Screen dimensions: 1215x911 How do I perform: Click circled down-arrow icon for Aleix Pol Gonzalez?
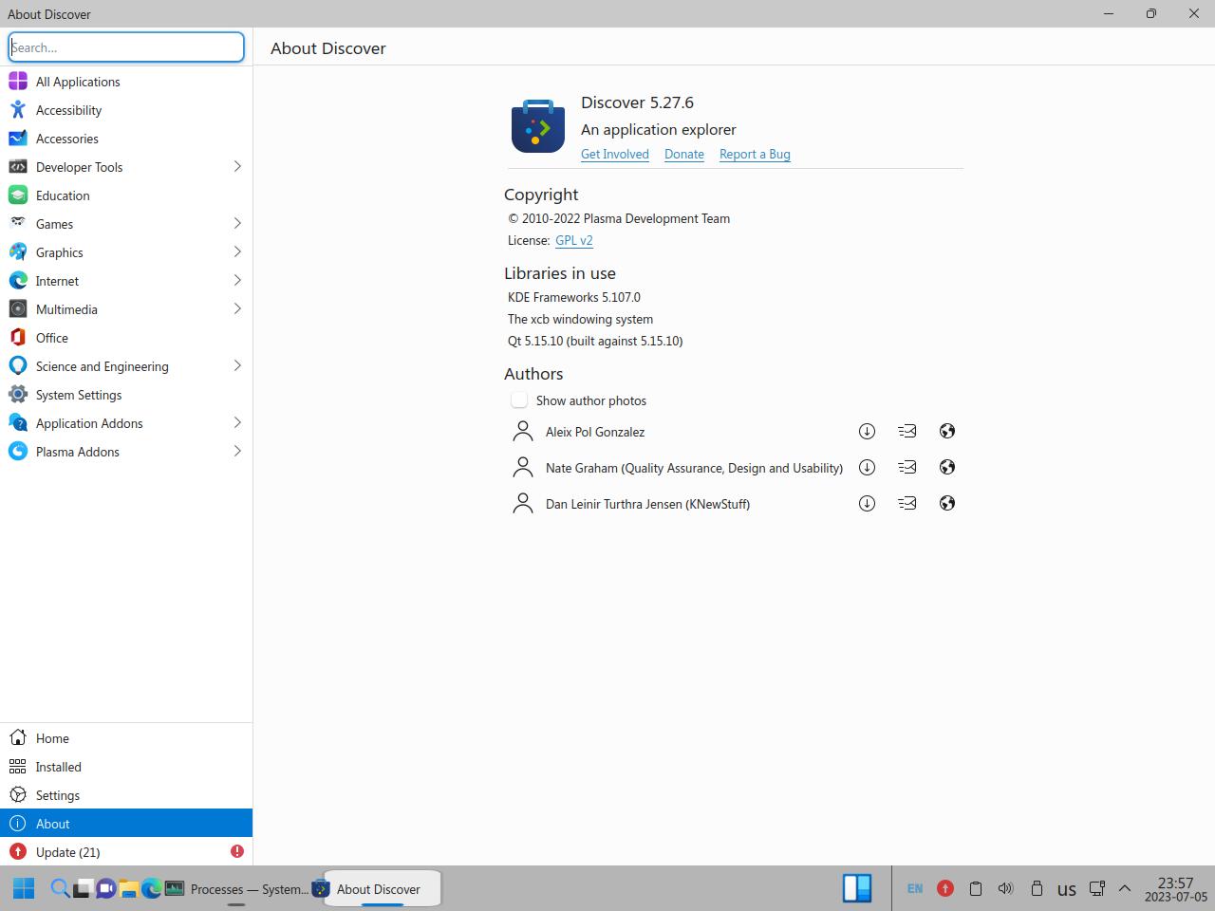point(867,432)
